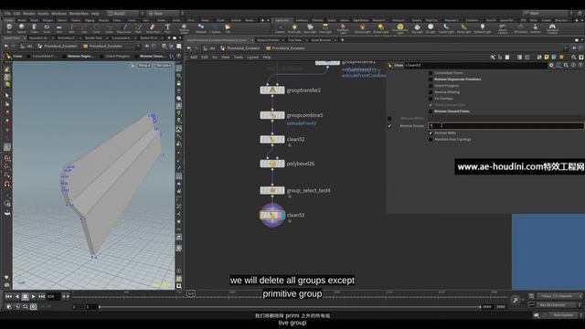Toggle Remove Degenerate Primitives checkbox
The height and width of the screenshot is (329, 585).
(x=431, y=80)
